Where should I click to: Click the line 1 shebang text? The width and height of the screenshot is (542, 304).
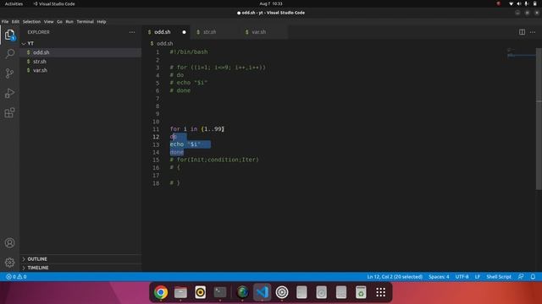189,52
